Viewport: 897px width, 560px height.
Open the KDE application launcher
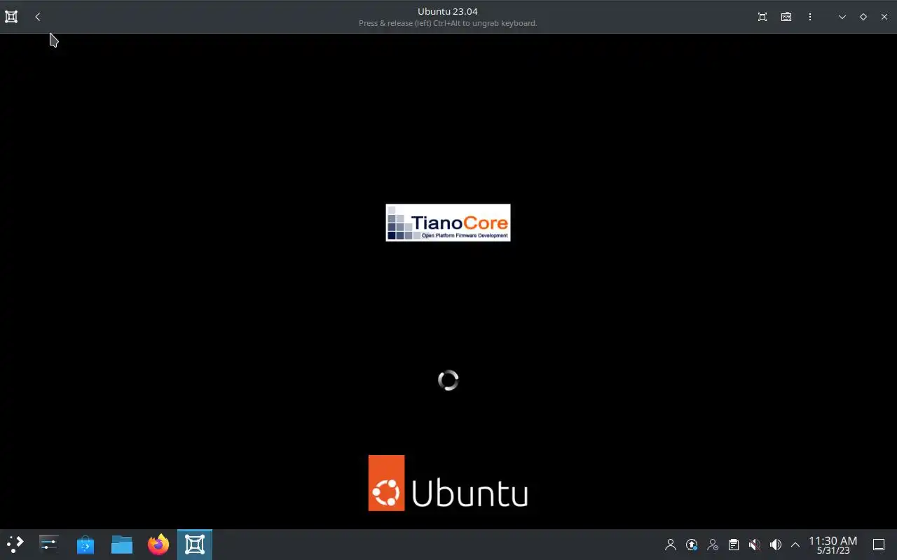15,545
